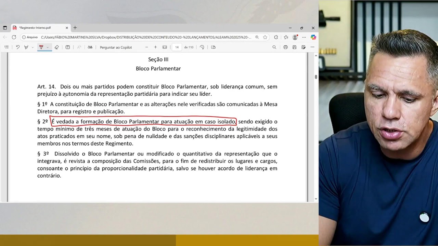Open the browser extensions icon
This screenshot has width=438, height=246.
tap(276, 37)
